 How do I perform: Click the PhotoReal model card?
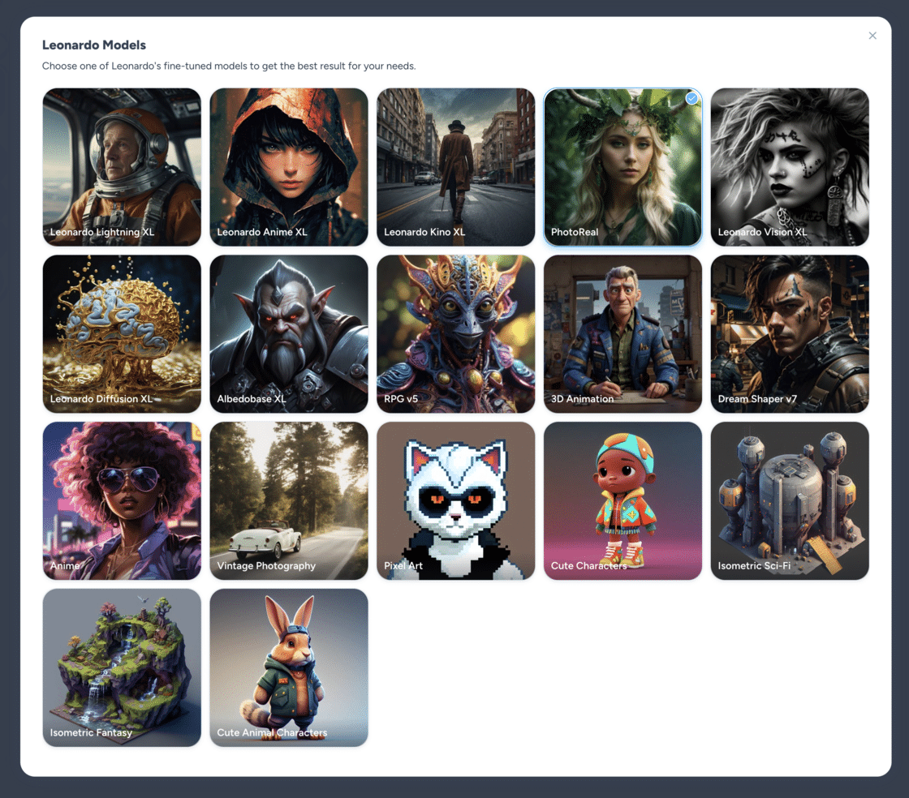pyautogui.click(x=623, y=167)
